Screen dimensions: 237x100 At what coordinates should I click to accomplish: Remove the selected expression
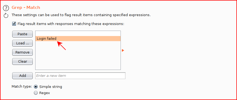tap(22, 52)
